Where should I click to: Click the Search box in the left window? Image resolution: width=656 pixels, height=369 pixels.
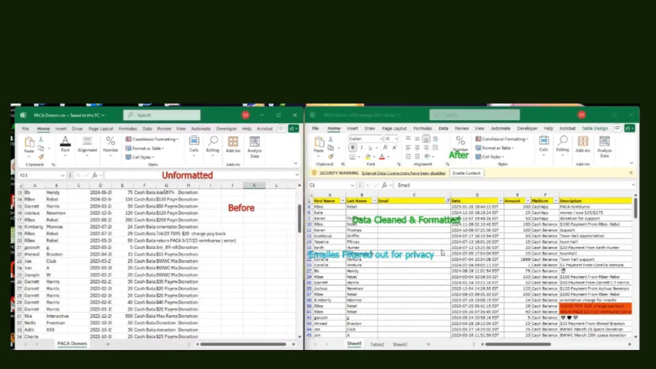click(162, 115)
